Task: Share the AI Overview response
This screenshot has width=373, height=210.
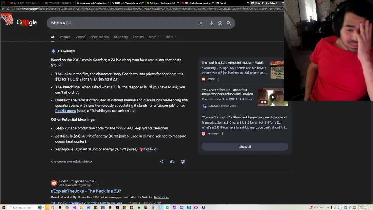Action: [x=162, y=162]
